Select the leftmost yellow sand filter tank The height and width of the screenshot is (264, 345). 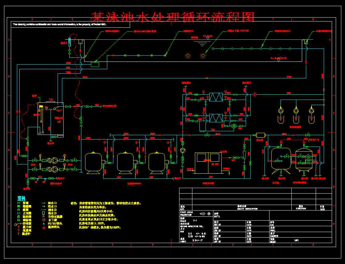click(94, 163)
